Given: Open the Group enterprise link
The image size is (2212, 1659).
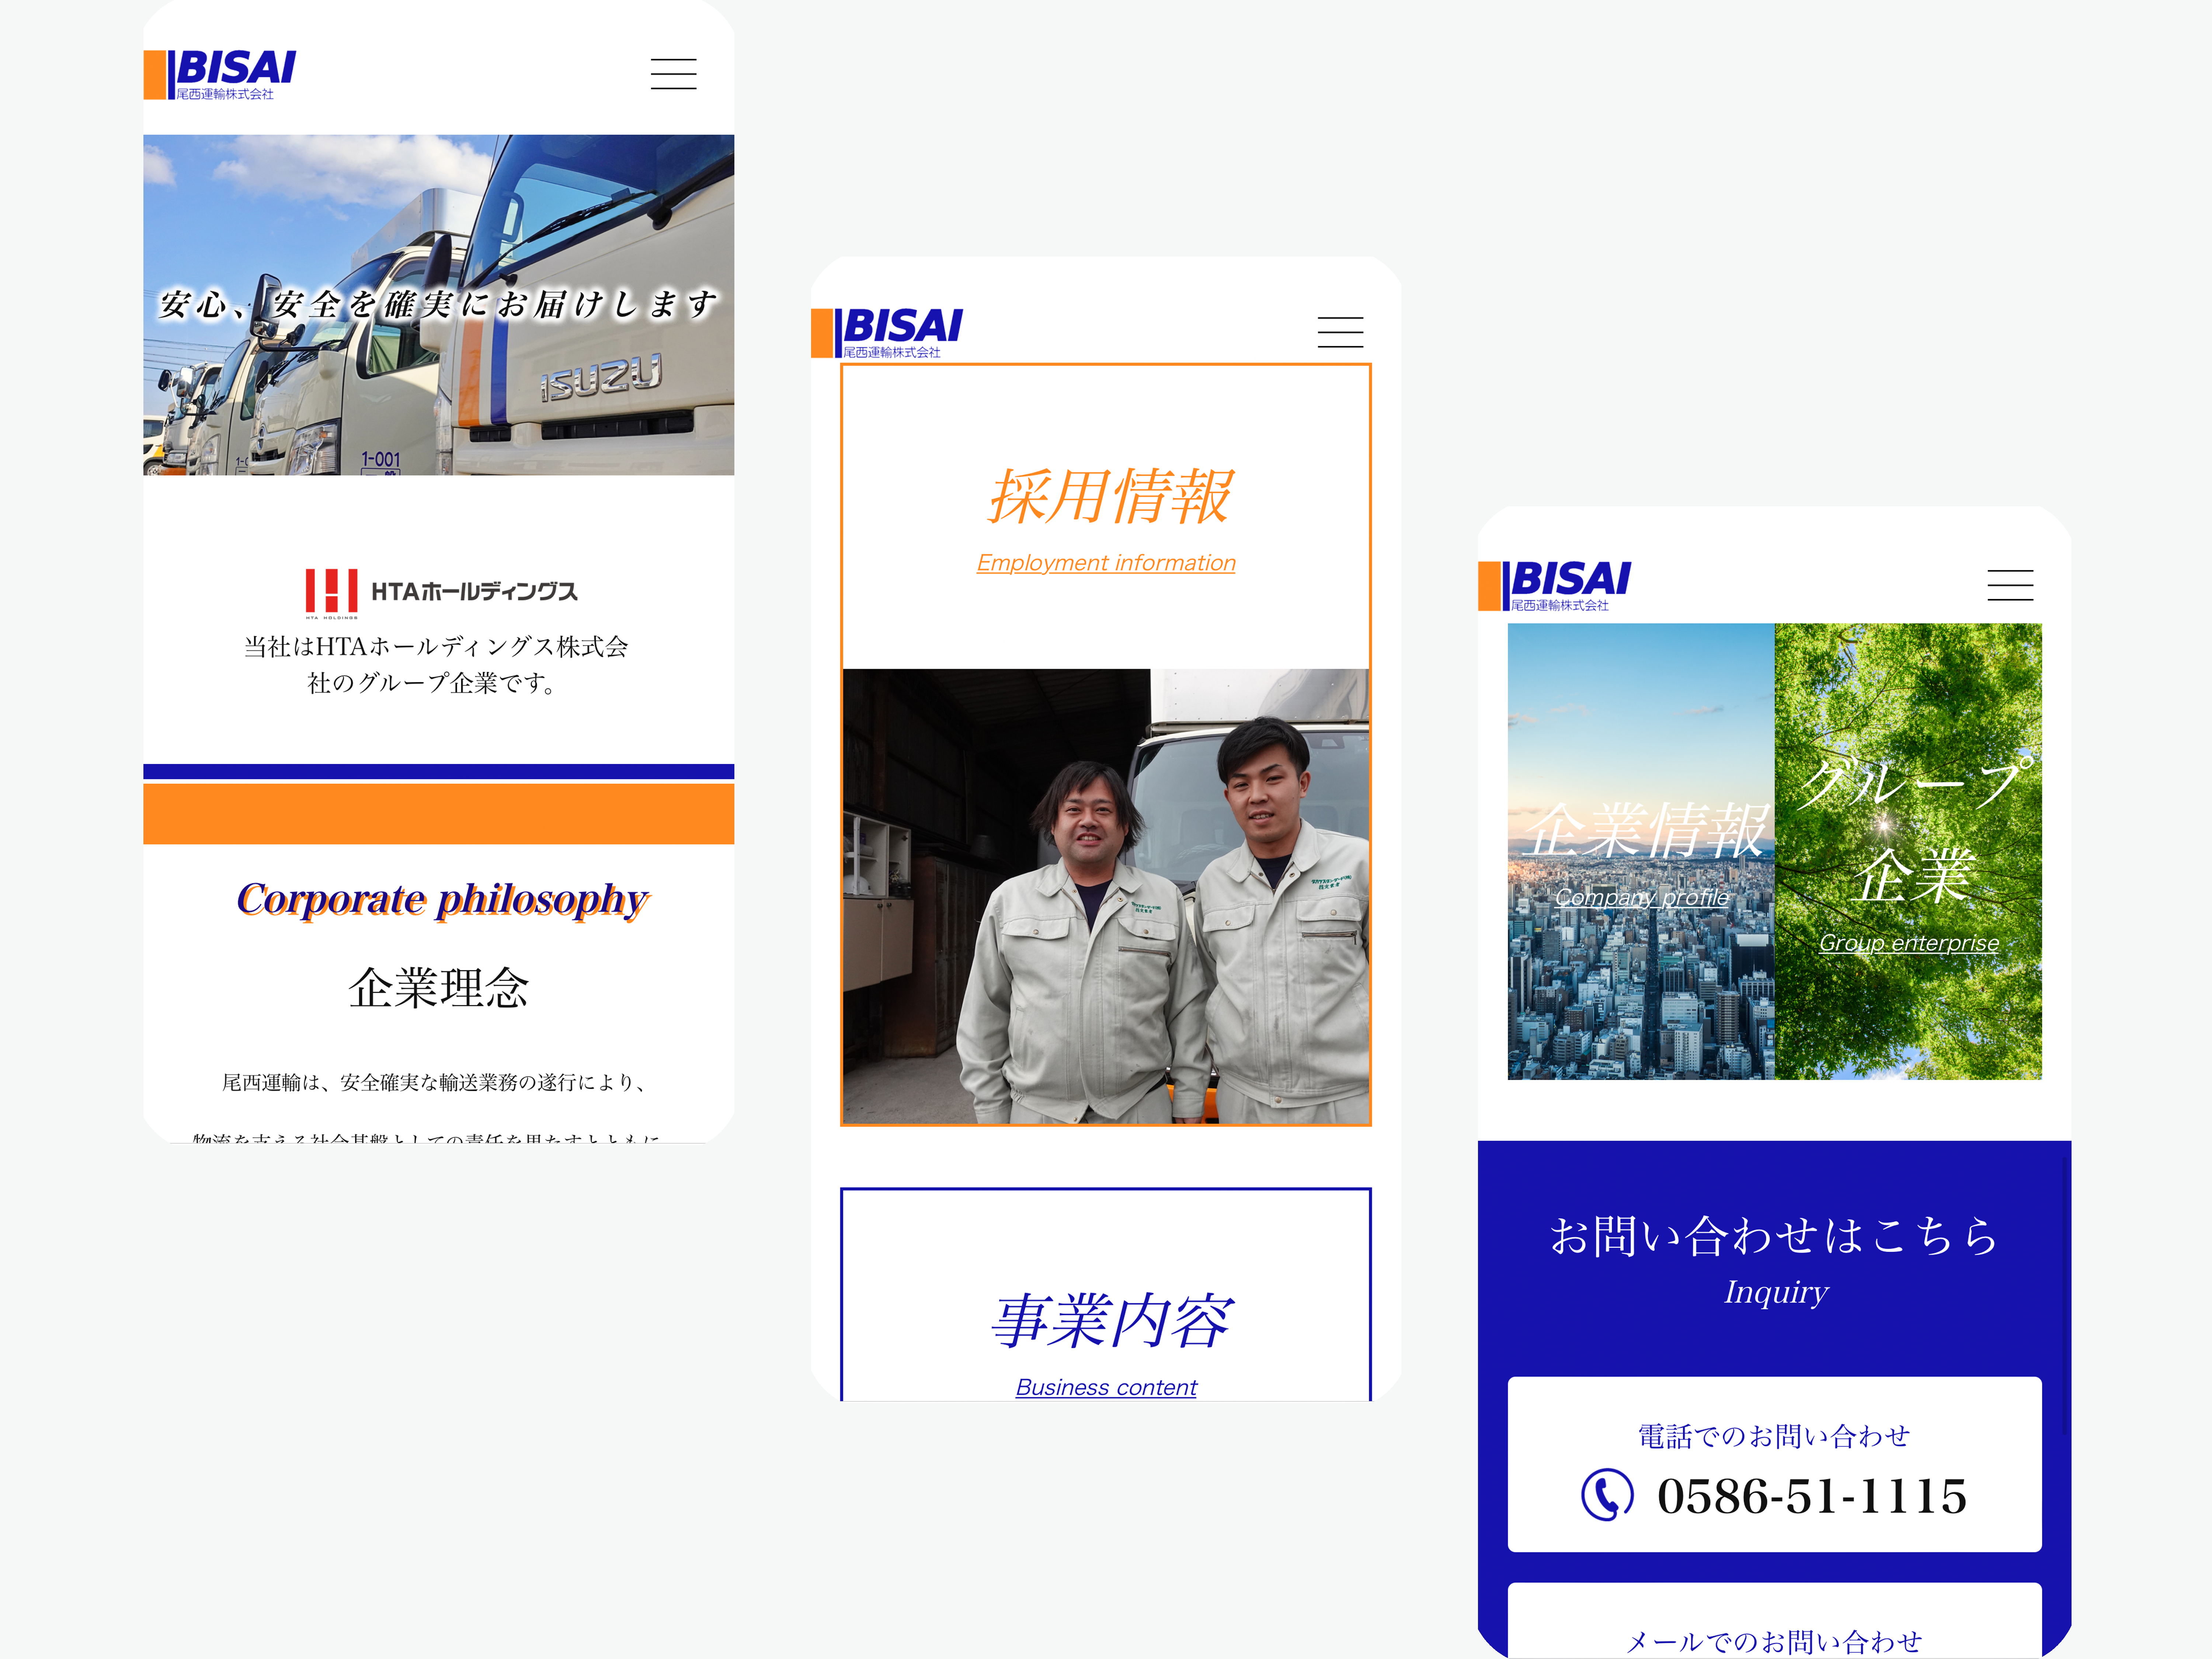Looking at the screenshot, I should (x=1909, y=943).
